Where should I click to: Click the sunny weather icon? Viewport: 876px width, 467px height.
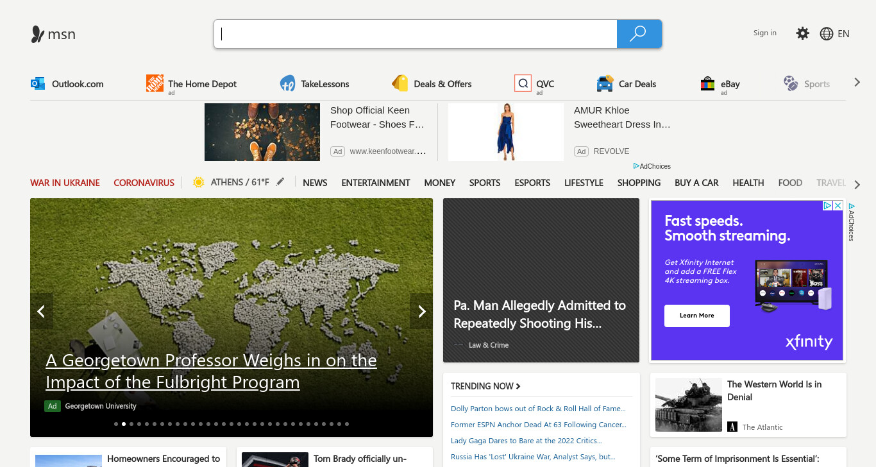point(199,182)
